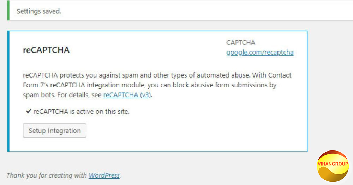Click the Setup Integration button

tap(55, 131)
